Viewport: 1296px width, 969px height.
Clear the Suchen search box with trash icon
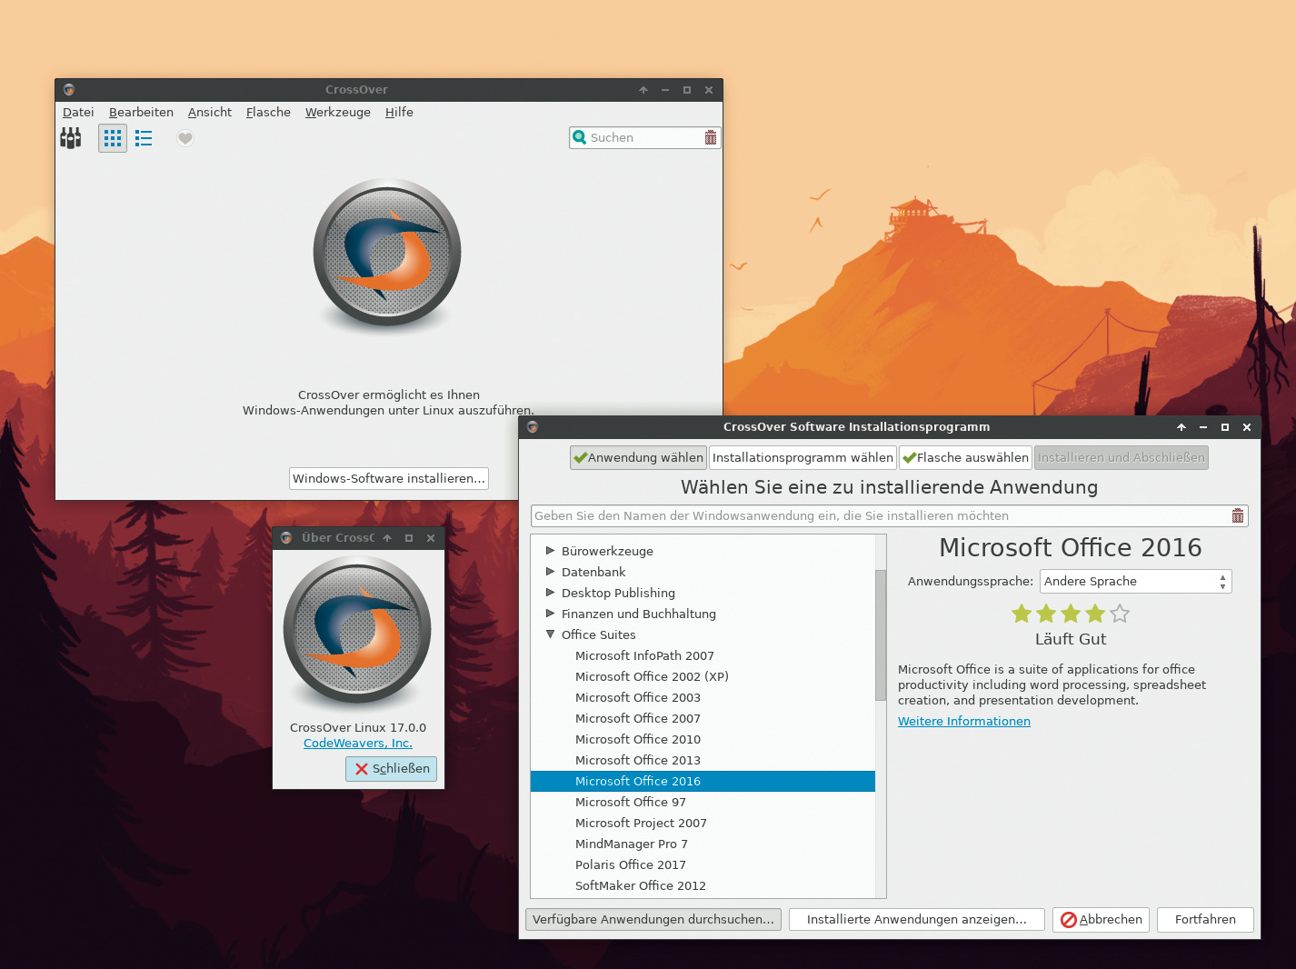(x=711, y=137)
